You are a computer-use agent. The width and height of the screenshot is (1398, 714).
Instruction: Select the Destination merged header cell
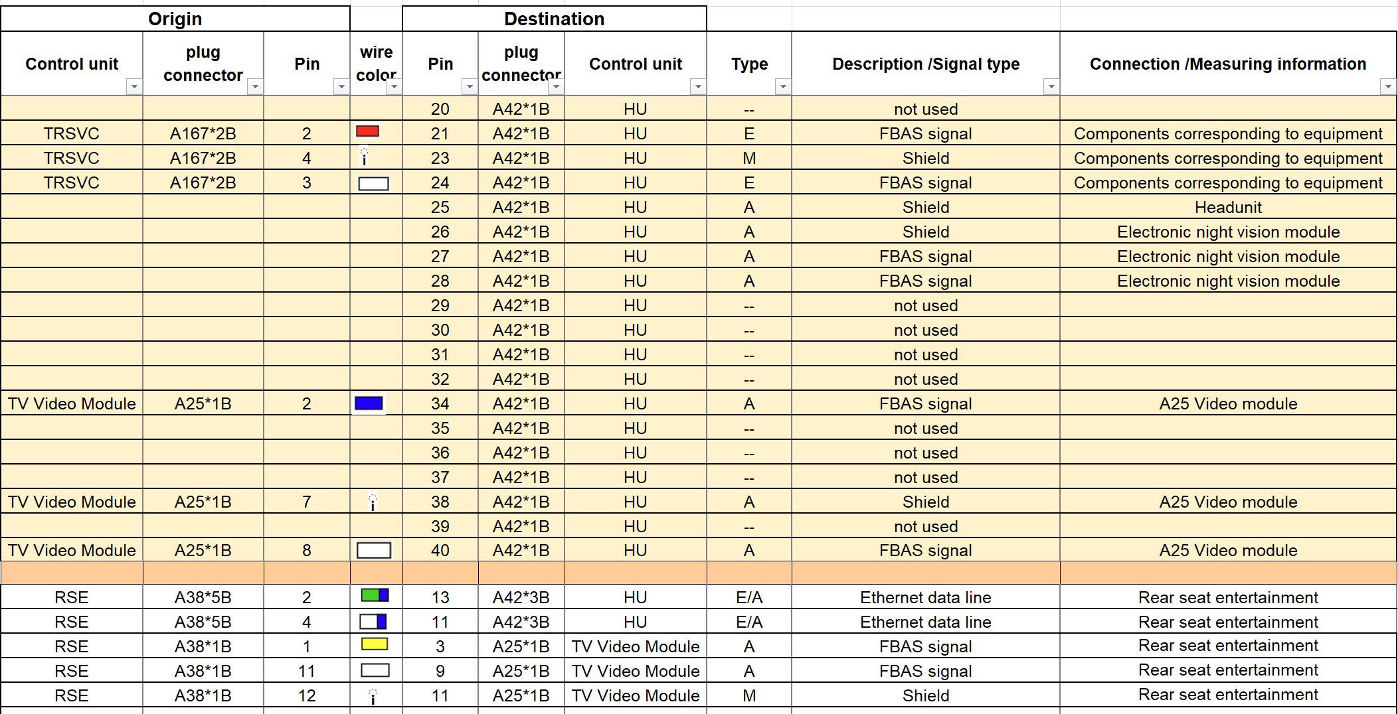pyautogui.click(x=555, y=19)
